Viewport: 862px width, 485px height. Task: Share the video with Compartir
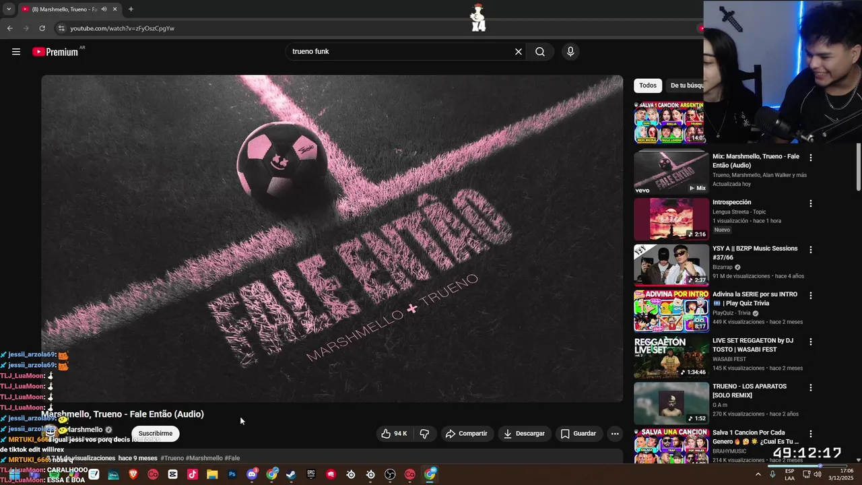466,433
